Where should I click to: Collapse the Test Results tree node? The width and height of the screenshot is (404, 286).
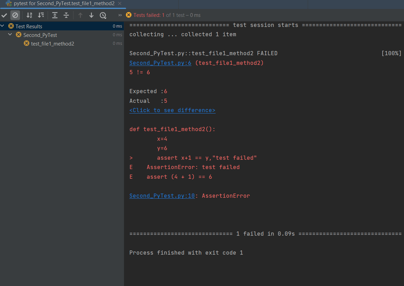(x=2, y=26)
